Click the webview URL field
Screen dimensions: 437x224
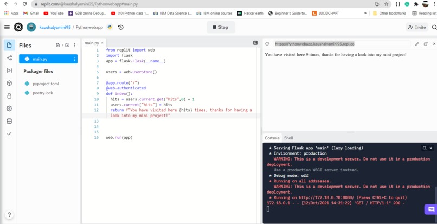342,44
